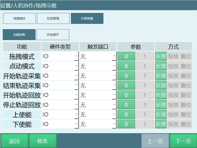Choose 短按 for 拖拽模式
This screenshot has width=197, height=148.
point(173,56)
